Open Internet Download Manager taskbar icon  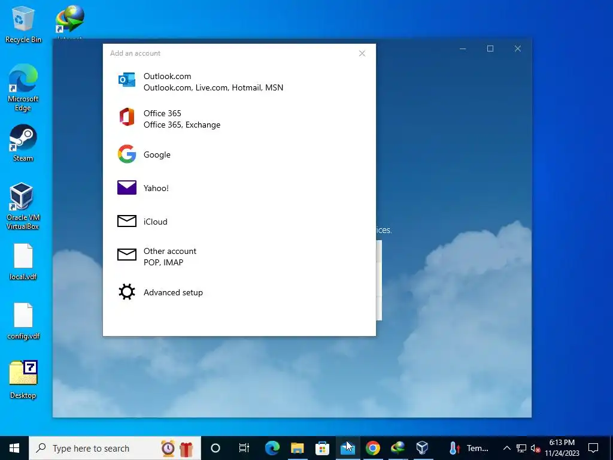397,448
